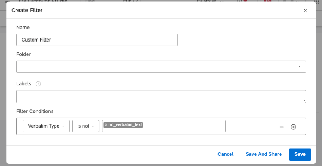Click the Labels help question mark icon
This screenshot has width=322, height=166.
(x=38, y=84)
